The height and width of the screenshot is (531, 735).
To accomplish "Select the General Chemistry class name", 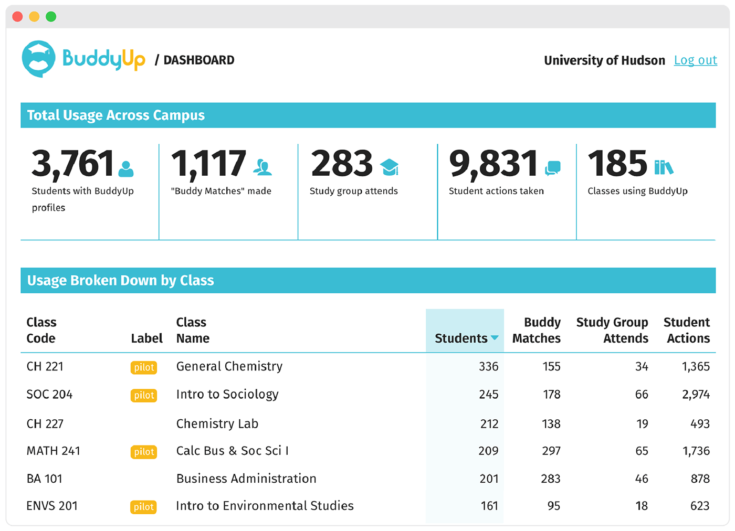I will click(x=229, y=366).
